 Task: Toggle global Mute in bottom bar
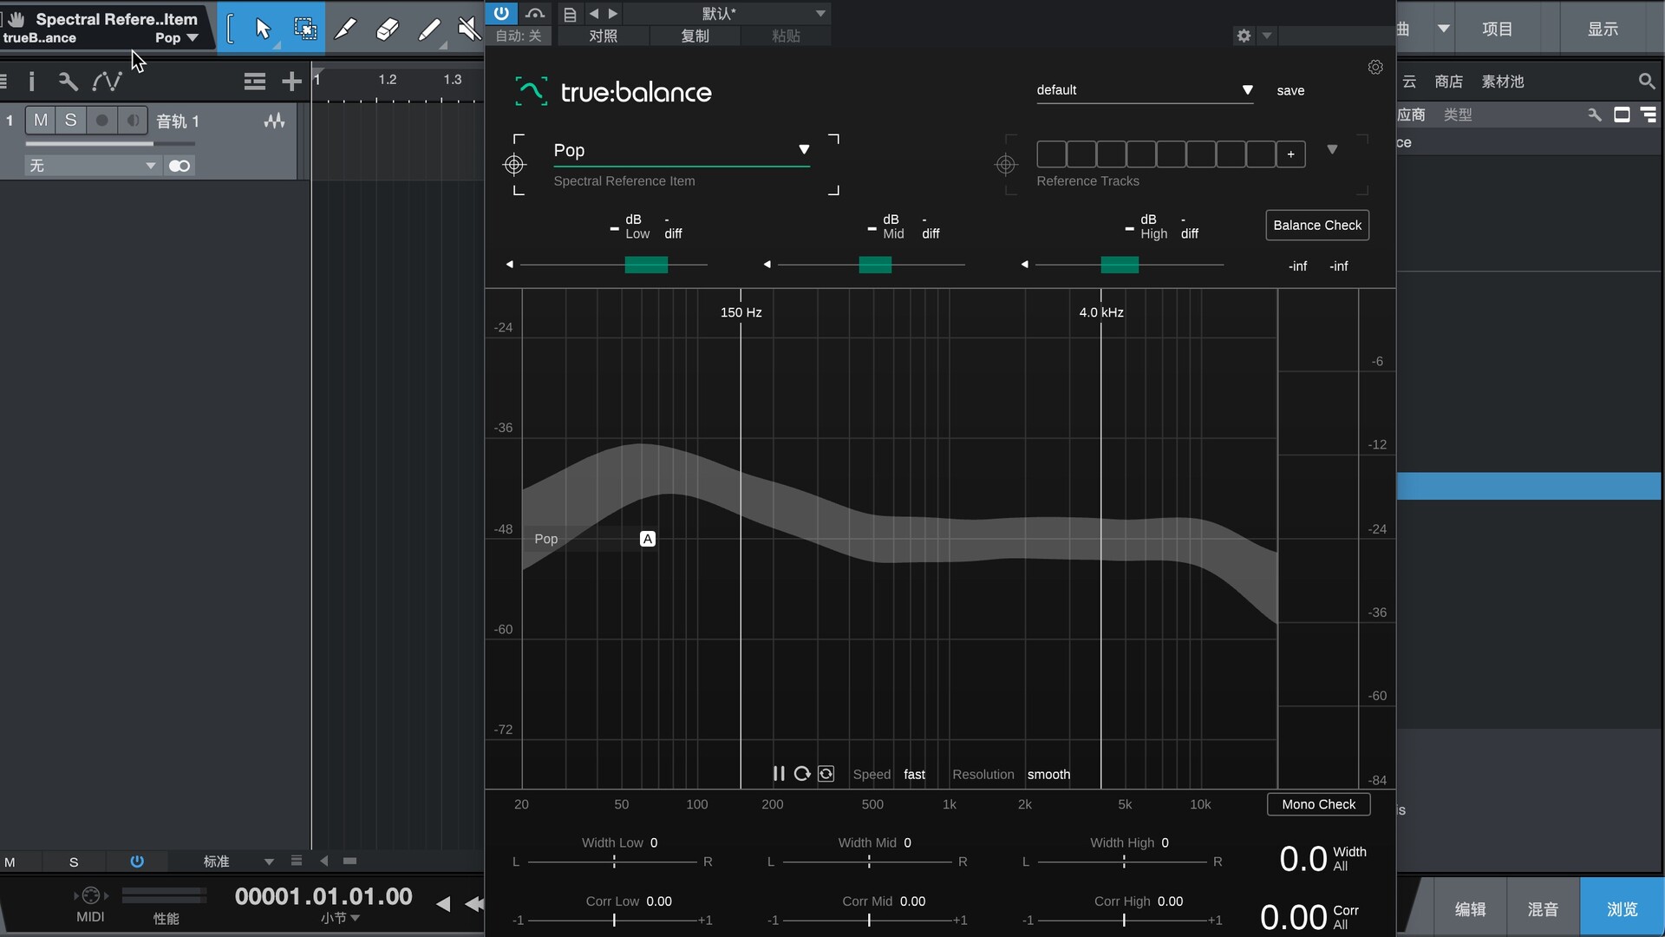click(10, 862)
